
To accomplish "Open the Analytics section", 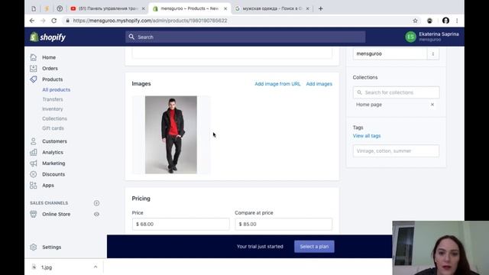I will pyautogui.click(x=53, y=152).
